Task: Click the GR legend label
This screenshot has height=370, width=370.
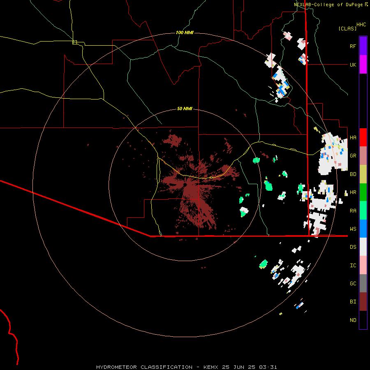Action: (x=353, y=156)
